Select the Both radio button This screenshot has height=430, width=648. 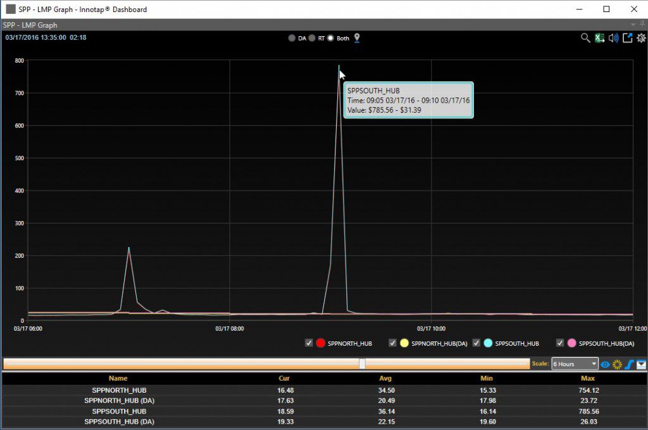(x=330, y=38)
